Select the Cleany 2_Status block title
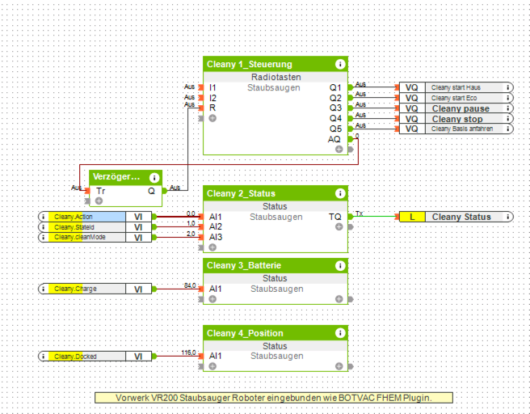The image size is (530, 414). tap(241, 193)
